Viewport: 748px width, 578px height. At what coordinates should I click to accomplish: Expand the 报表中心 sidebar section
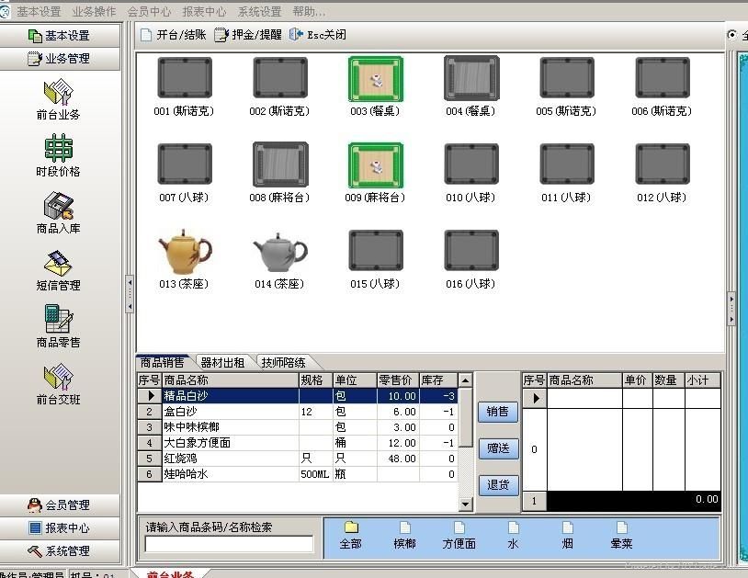coord(60,527)
